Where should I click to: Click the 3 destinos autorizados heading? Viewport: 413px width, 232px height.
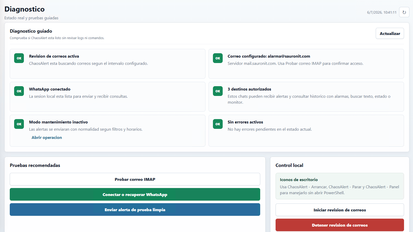(x=249, y=89)
